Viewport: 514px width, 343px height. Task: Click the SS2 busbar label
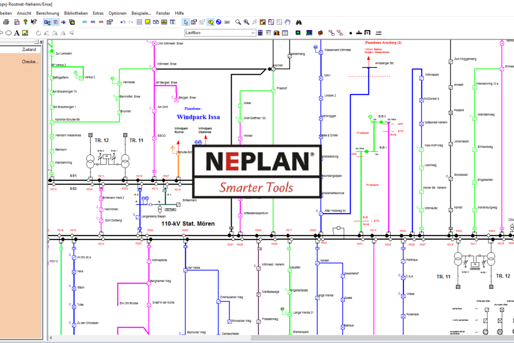[73, 189]
